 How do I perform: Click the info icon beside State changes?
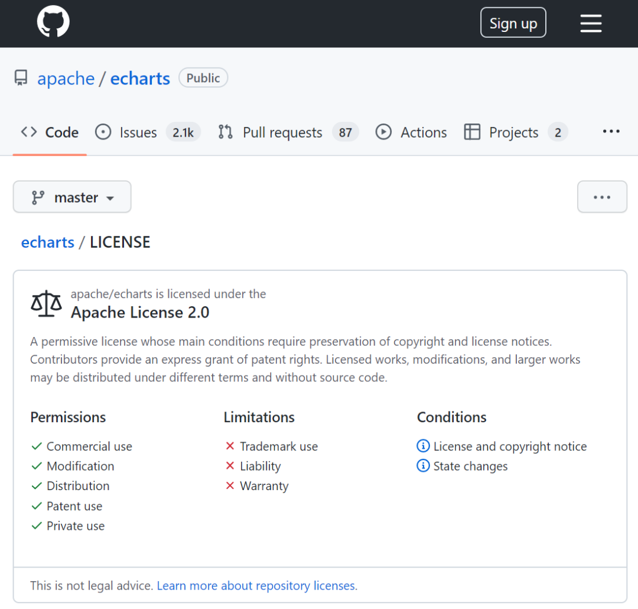click(x=423, y=465)
